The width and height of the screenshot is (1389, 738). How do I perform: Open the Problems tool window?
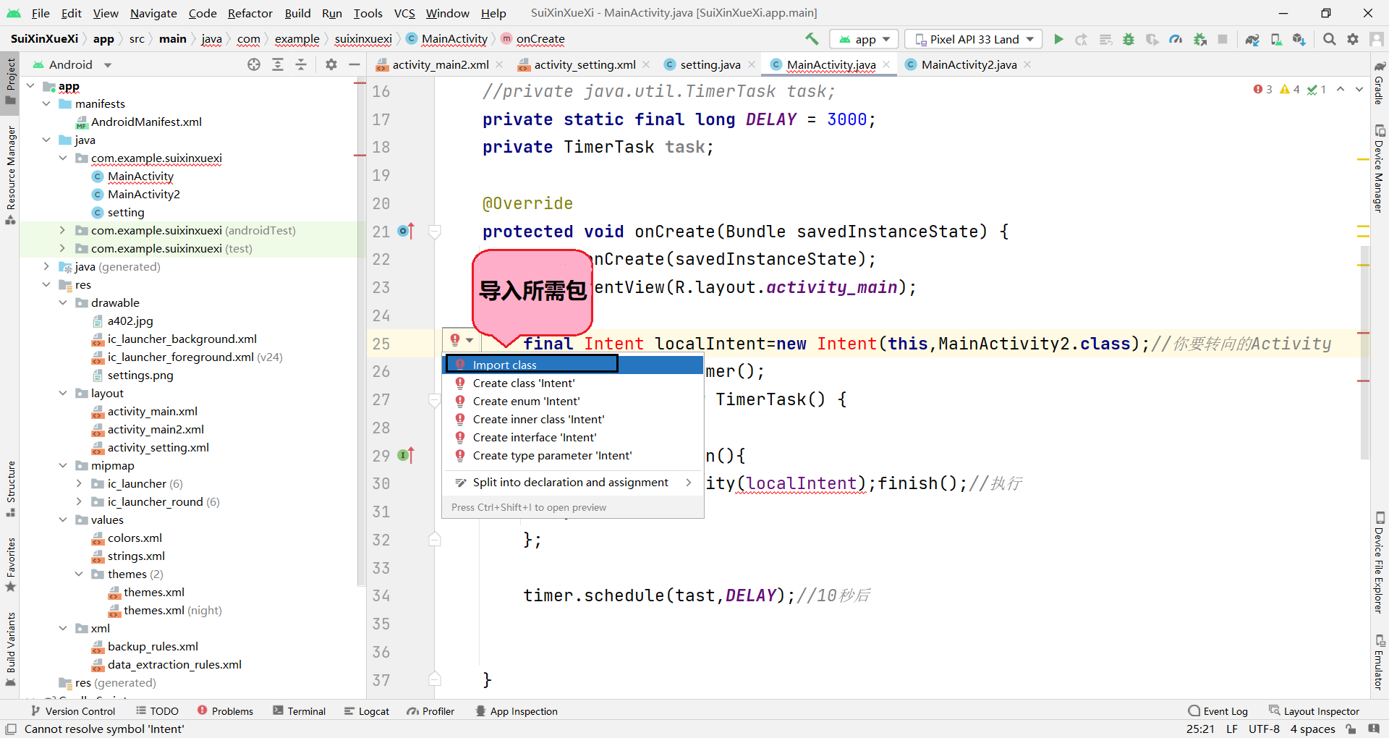tap(225, 711)
